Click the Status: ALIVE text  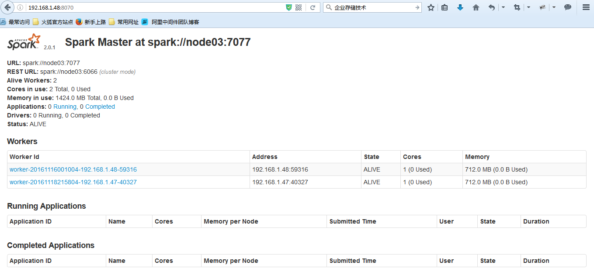tap(27, 124)
